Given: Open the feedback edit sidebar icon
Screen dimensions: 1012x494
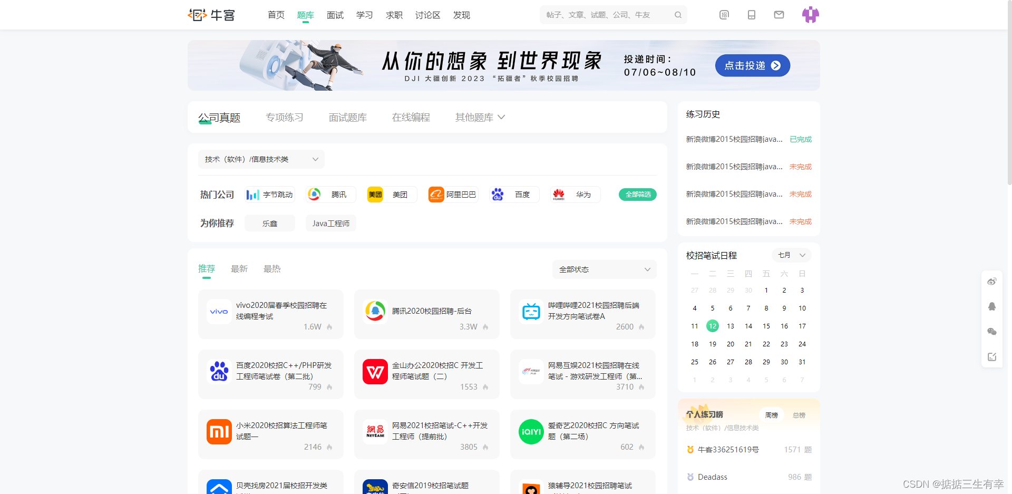Looking at the screenshot, I should [992, 357].
